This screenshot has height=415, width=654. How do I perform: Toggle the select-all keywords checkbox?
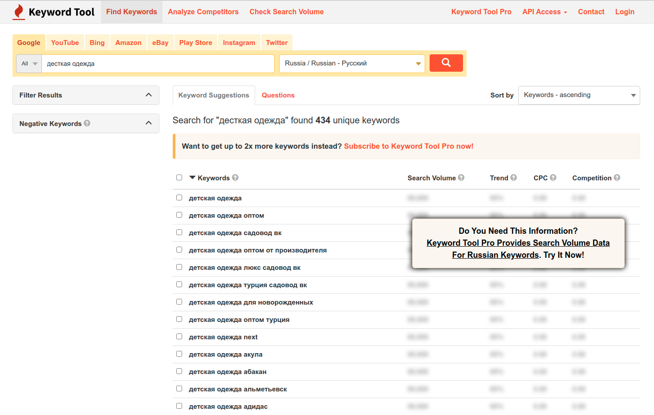click(179, 178)
